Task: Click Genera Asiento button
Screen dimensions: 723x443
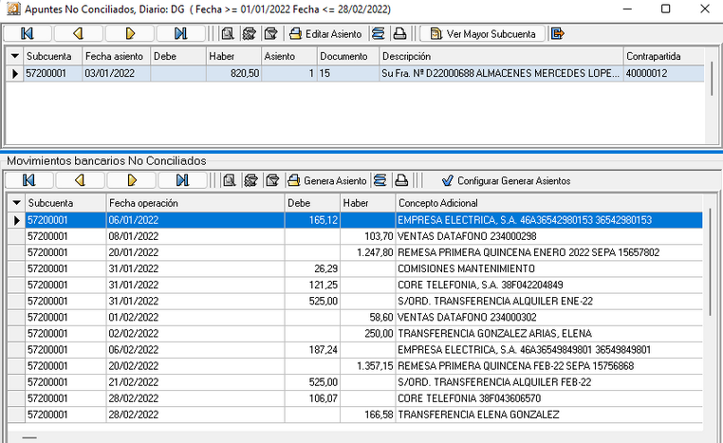Action: [327, 180]
